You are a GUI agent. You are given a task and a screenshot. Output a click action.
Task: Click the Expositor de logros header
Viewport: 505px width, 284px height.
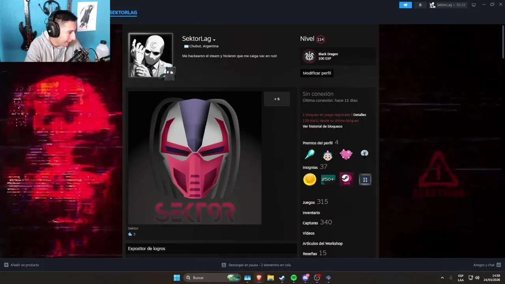[x=211, y=248]
